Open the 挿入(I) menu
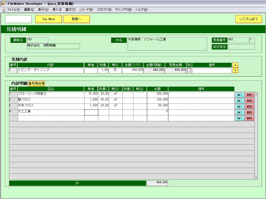 [57, 10]
